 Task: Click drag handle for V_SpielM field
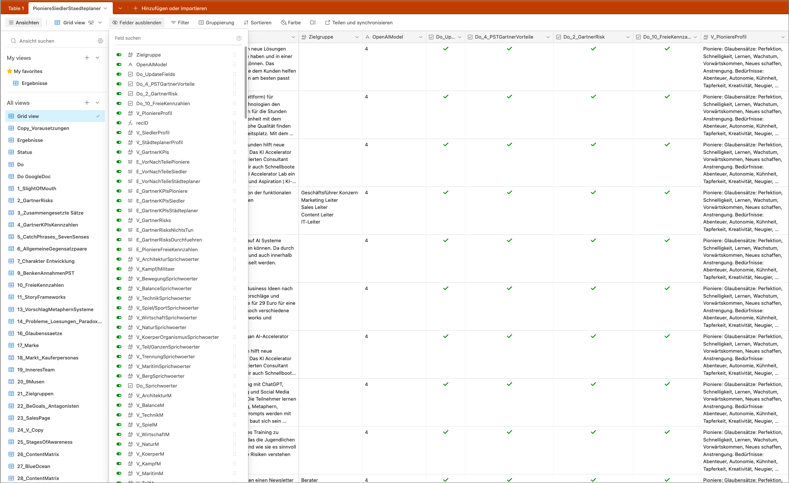pos(235,425)
